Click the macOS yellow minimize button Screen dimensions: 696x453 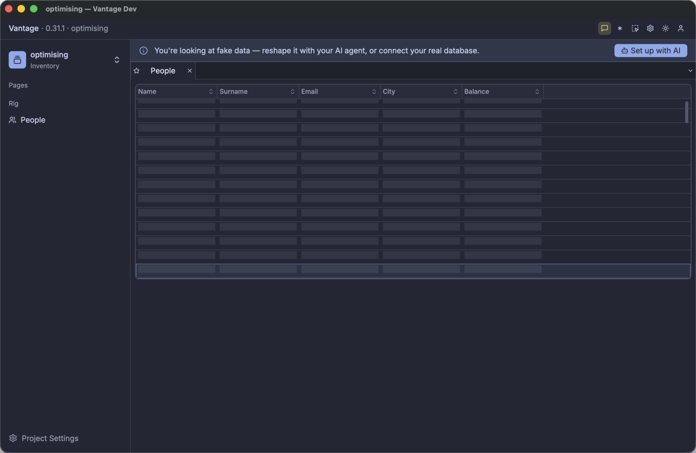coord(21,9)
